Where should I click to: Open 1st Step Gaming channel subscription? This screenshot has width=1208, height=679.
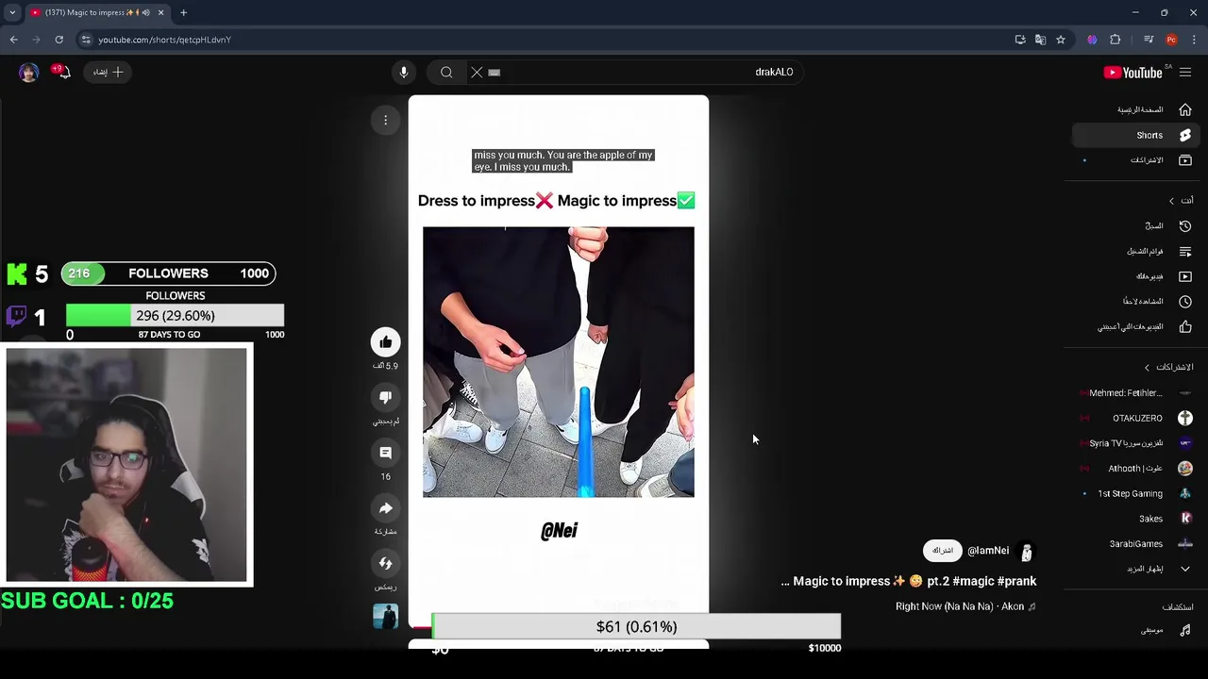pos(1138,493)
